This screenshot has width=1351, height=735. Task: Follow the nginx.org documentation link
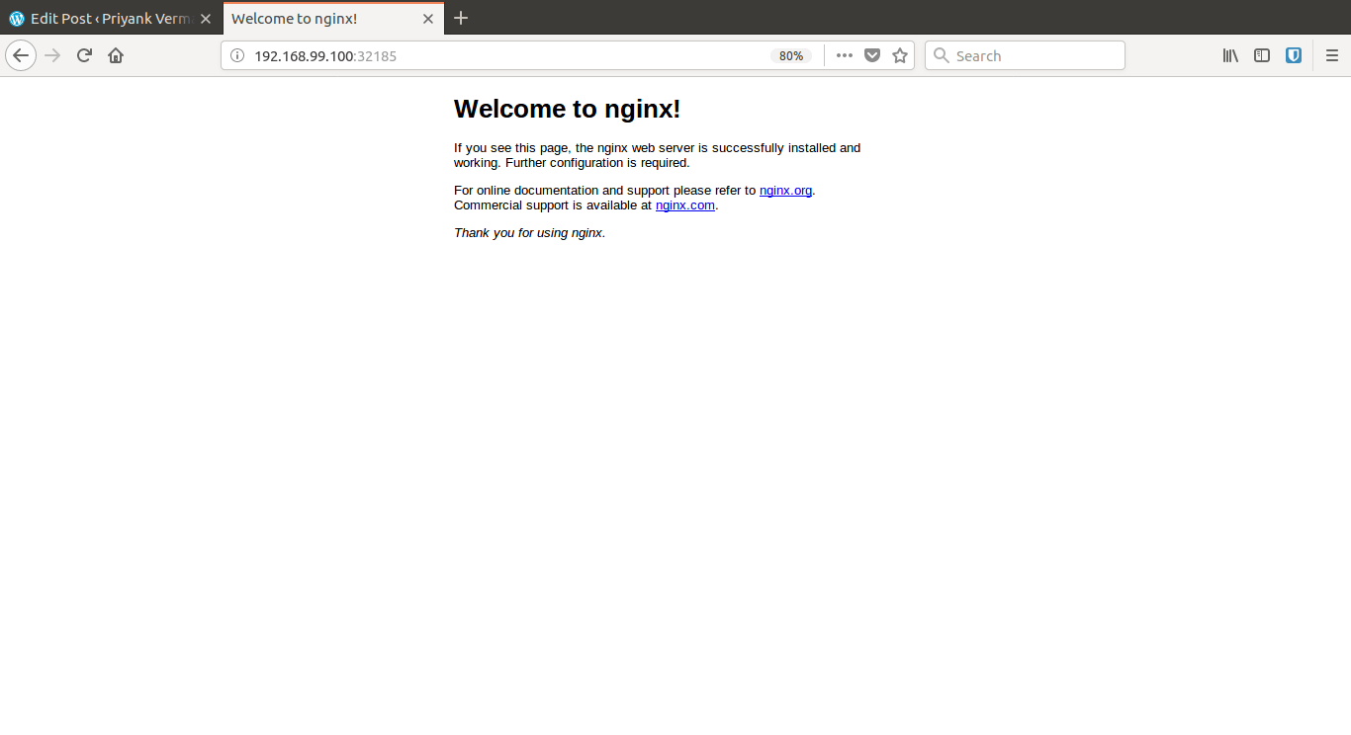(785, 190)
